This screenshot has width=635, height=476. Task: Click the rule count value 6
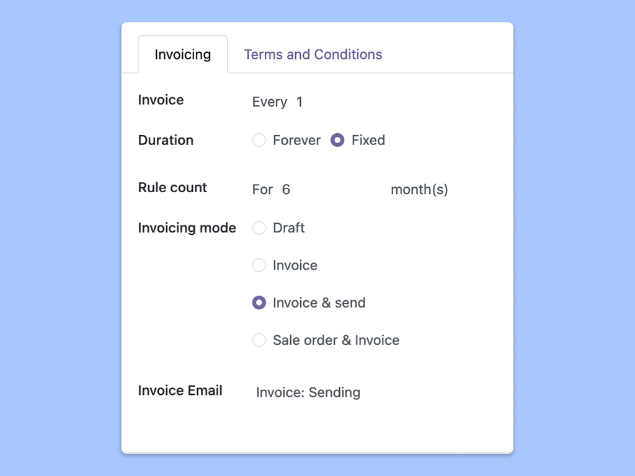point(286,190)
